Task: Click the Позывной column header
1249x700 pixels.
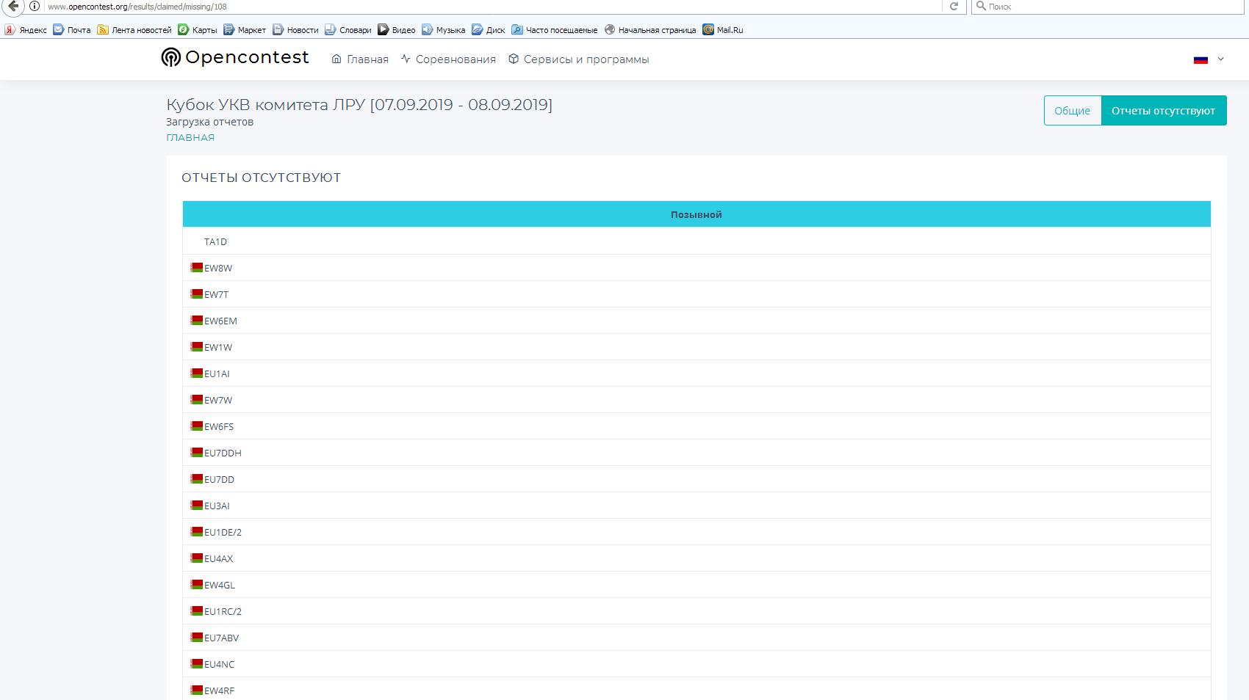Action: coord(696,214)
